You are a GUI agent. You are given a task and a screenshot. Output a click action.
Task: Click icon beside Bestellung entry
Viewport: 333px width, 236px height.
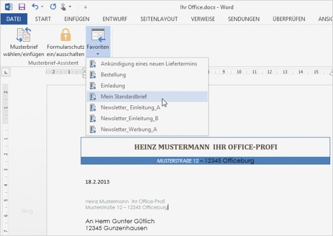[x=93, y=75]
